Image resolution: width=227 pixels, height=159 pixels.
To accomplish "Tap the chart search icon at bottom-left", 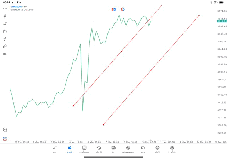I will (5, 130).
